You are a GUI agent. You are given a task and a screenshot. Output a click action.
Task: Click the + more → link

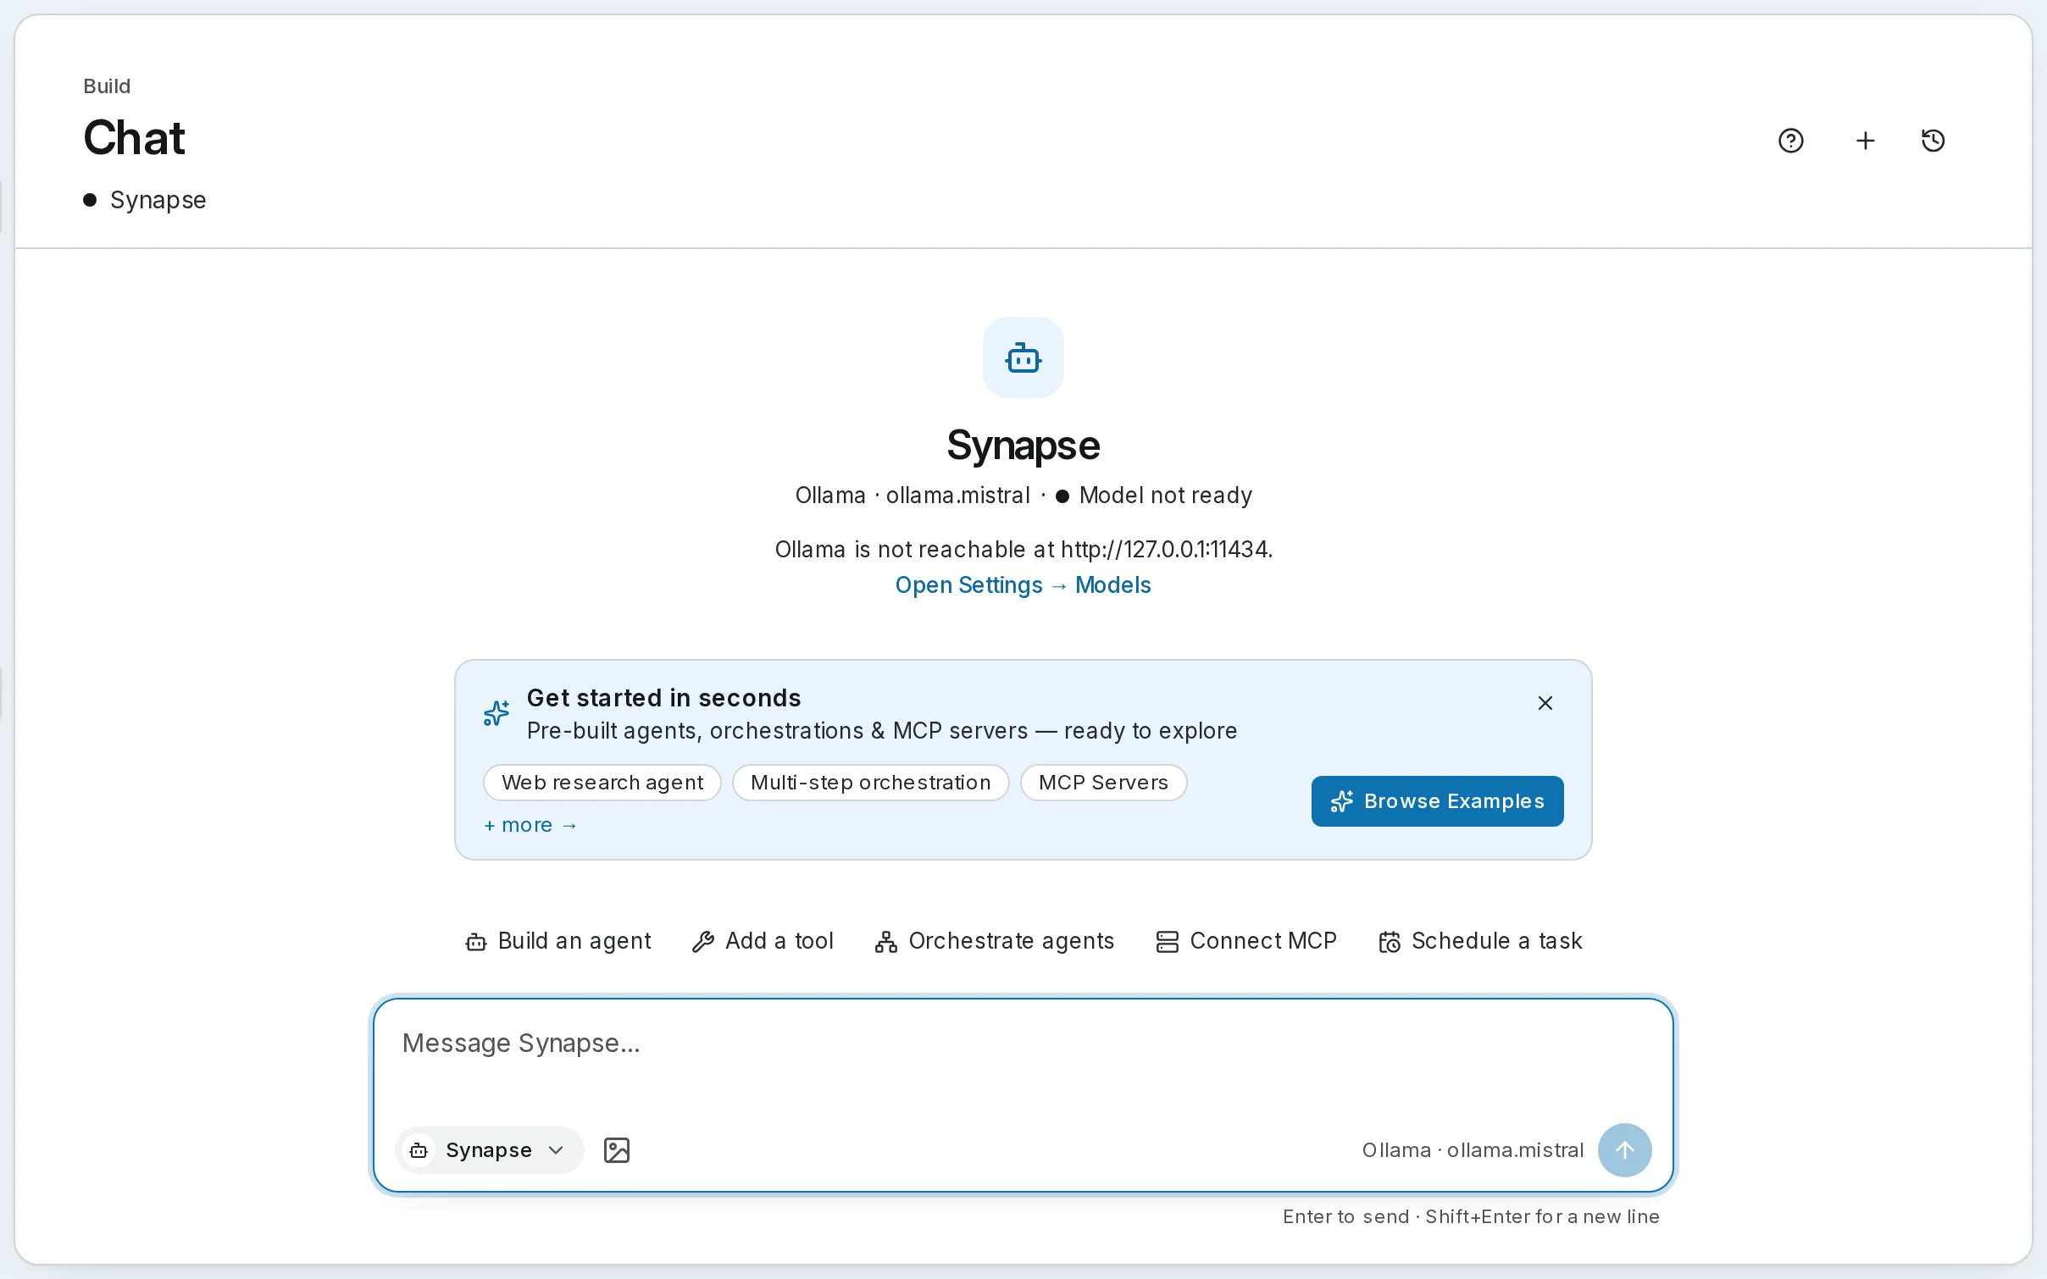[530, 825]
